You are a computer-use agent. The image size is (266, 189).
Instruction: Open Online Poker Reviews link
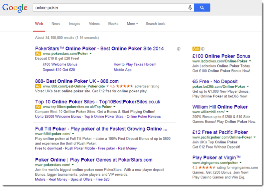pyautogui.click(x=144, y=117)
